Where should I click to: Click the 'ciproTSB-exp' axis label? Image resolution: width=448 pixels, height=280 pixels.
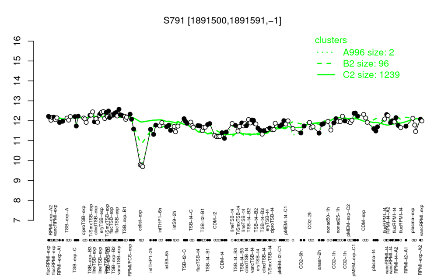point(84,220)
